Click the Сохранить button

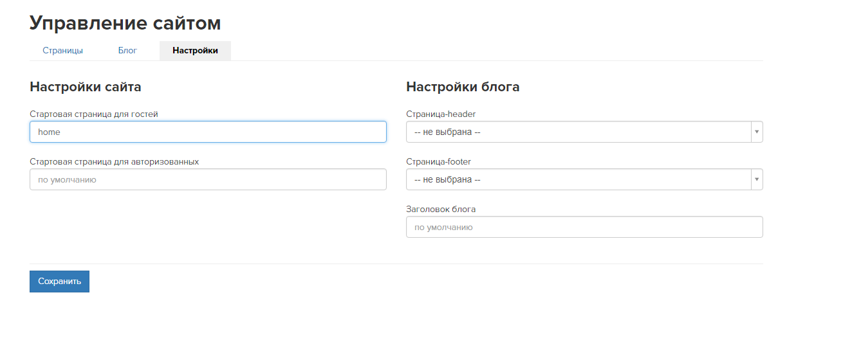tap(59, 282)
